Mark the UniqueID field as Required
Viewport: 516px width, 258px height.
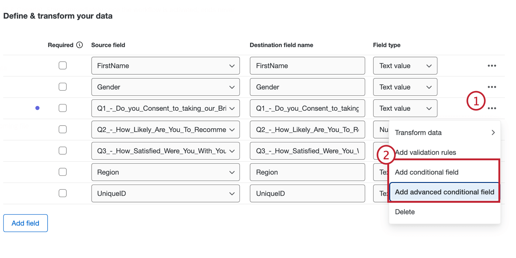63,193
